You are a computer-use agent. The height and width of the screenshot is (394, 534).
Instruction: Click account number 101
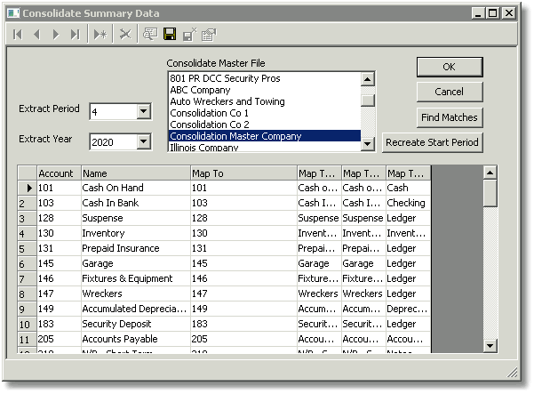click(59, 188)
